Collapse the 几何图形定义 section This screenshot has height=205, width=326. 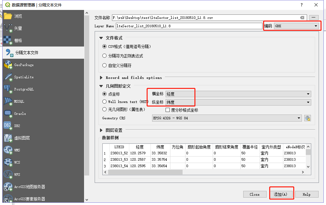101,86
